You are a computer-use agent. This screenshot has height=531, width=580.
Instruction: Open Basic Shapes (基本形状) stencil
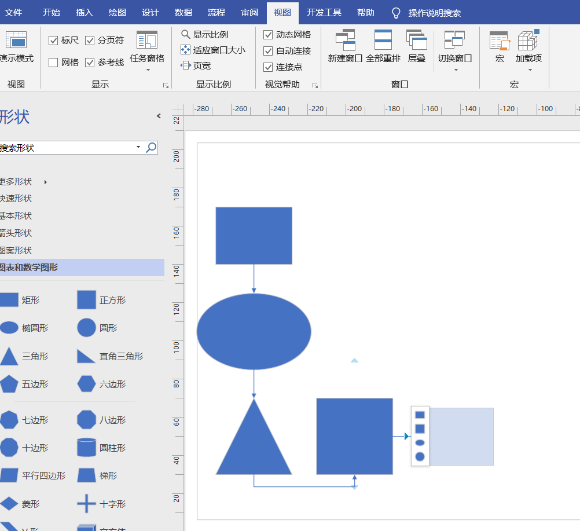click(16, 216)
